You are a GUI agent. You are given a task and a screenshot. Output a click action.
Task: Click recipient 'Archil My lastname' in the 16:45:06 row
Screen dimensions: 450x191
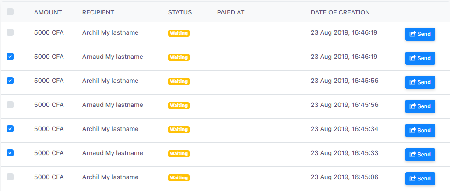pos(110,177)
